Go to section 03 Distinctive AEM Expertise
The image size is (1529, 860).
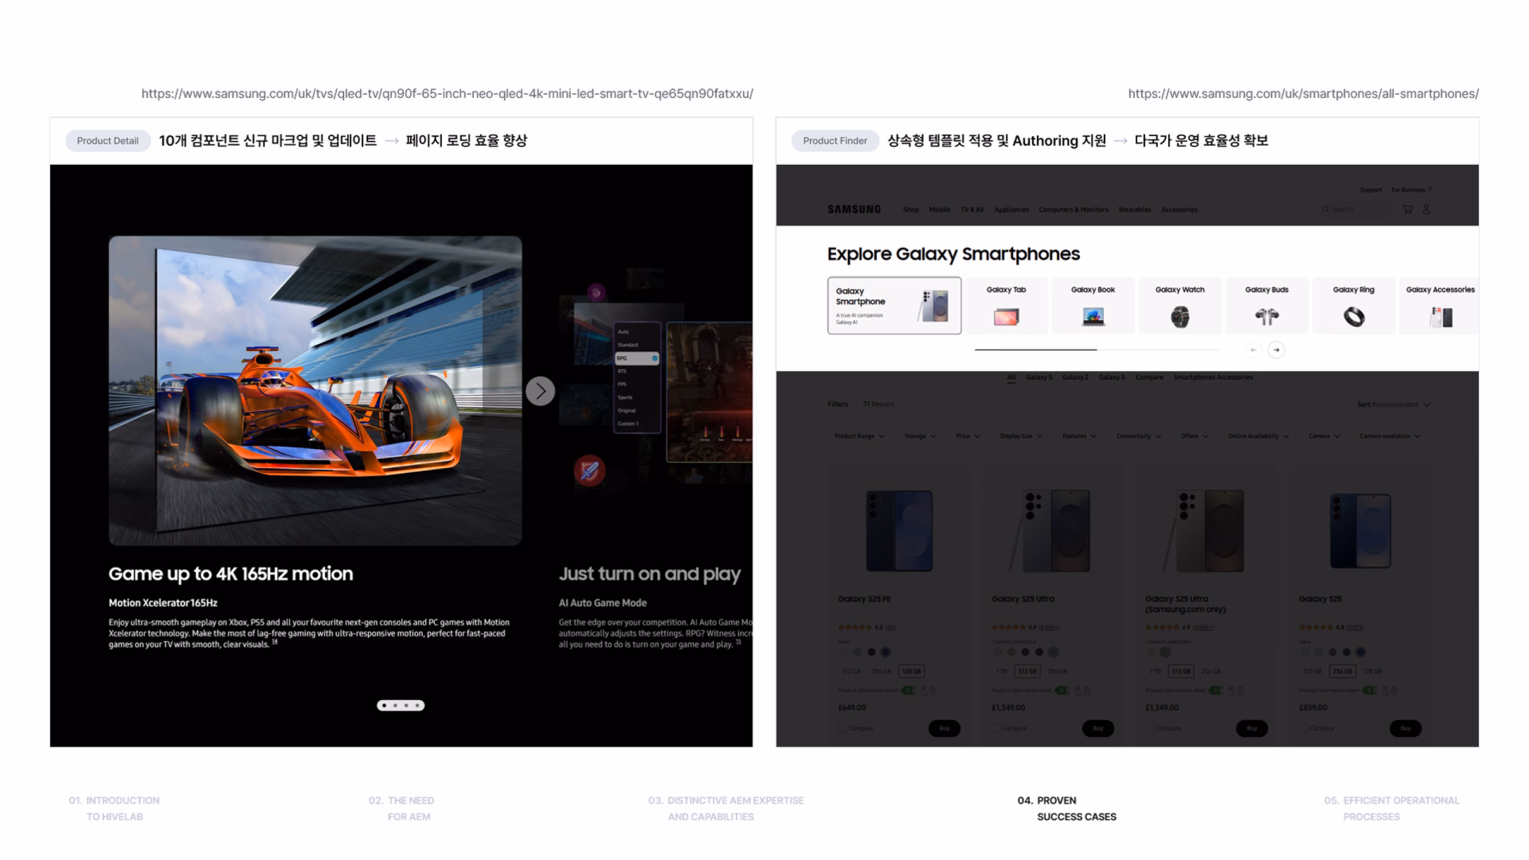pos(726,809)
